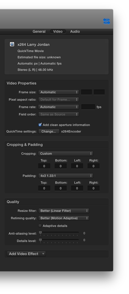The image size is (129, 294).
Task: Enable the Adaptive details checkbox
Action: 40,226
